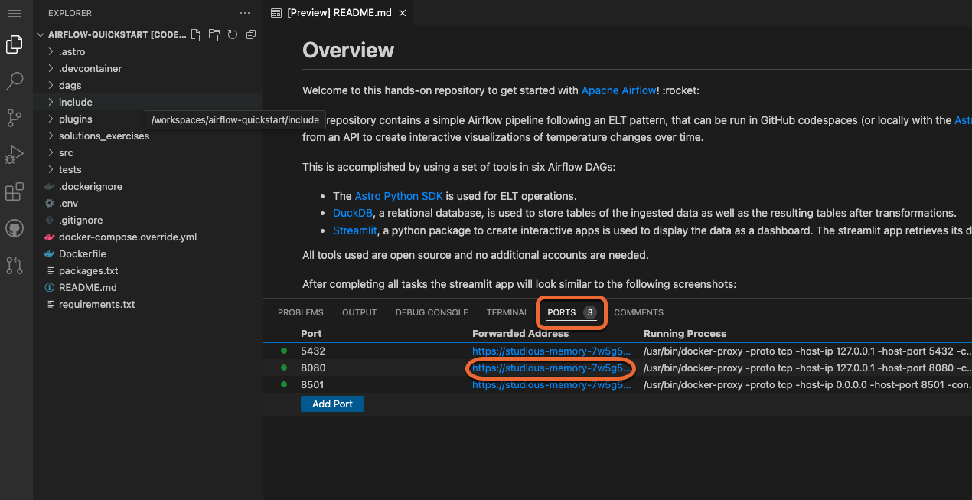
Task: Open the hamburger menu
Action: pos(14,12)
